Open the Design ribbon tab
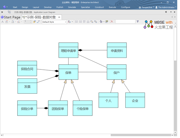The height and width of the screenshot is (138, 180). tap(25, 7)
